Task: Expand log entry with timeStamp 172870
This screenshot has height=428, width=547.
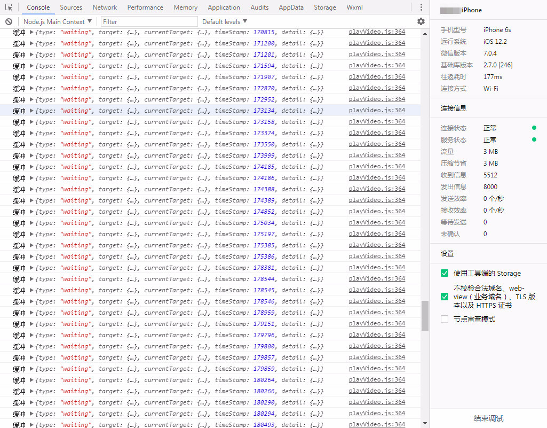Action: (x=31, y=88)
